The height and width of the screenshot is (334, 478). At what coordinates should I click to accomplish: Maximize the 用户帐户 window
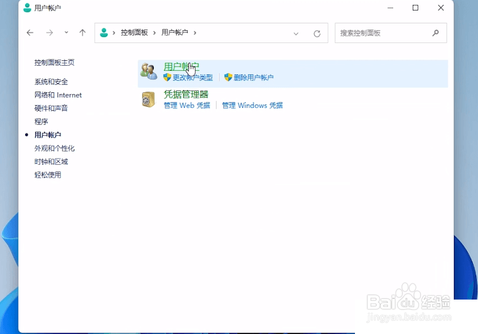tap(415, 7)
